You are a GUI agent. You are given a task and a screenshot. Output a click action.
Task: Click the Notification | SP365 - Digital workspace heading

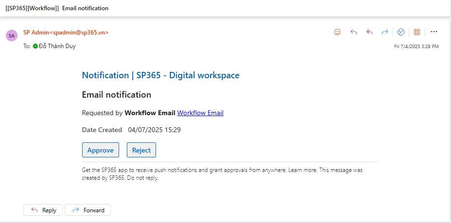[160, 75]
